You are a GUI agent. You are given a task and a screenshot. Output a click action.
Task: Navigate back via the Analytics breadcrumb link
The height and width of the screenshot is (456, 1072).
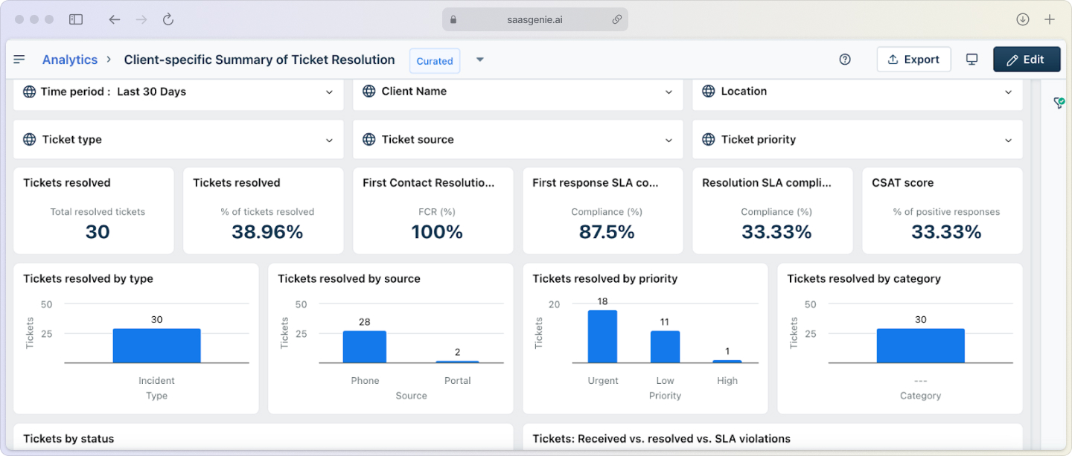pyautogui.click(x=69, y=60)
